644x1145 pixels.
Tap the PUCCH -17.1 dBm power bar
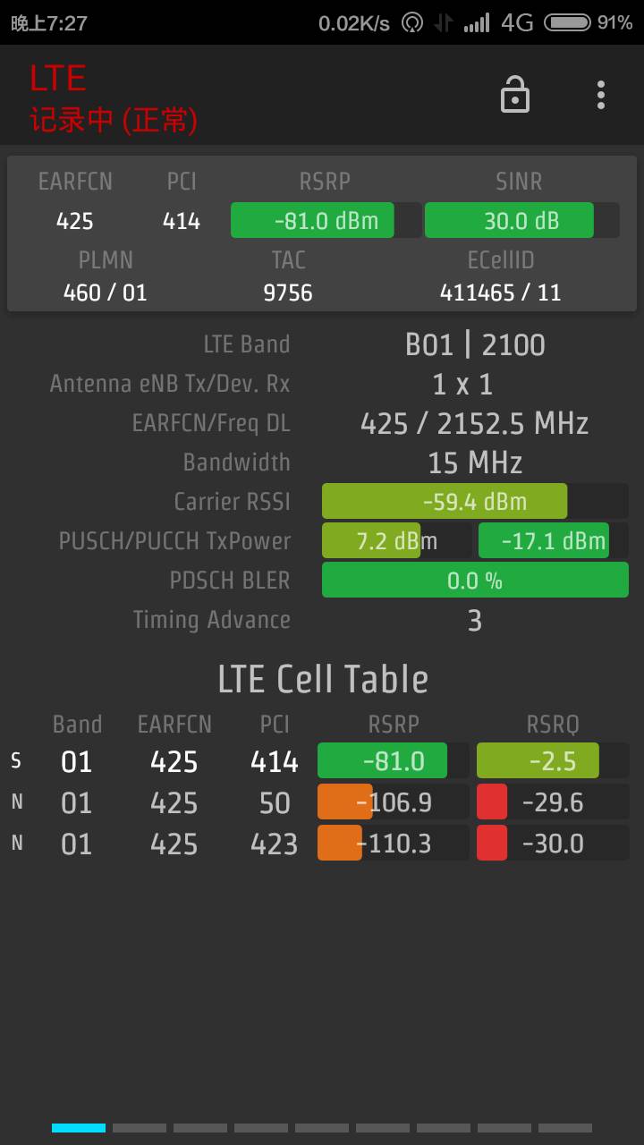coord(553,540)
